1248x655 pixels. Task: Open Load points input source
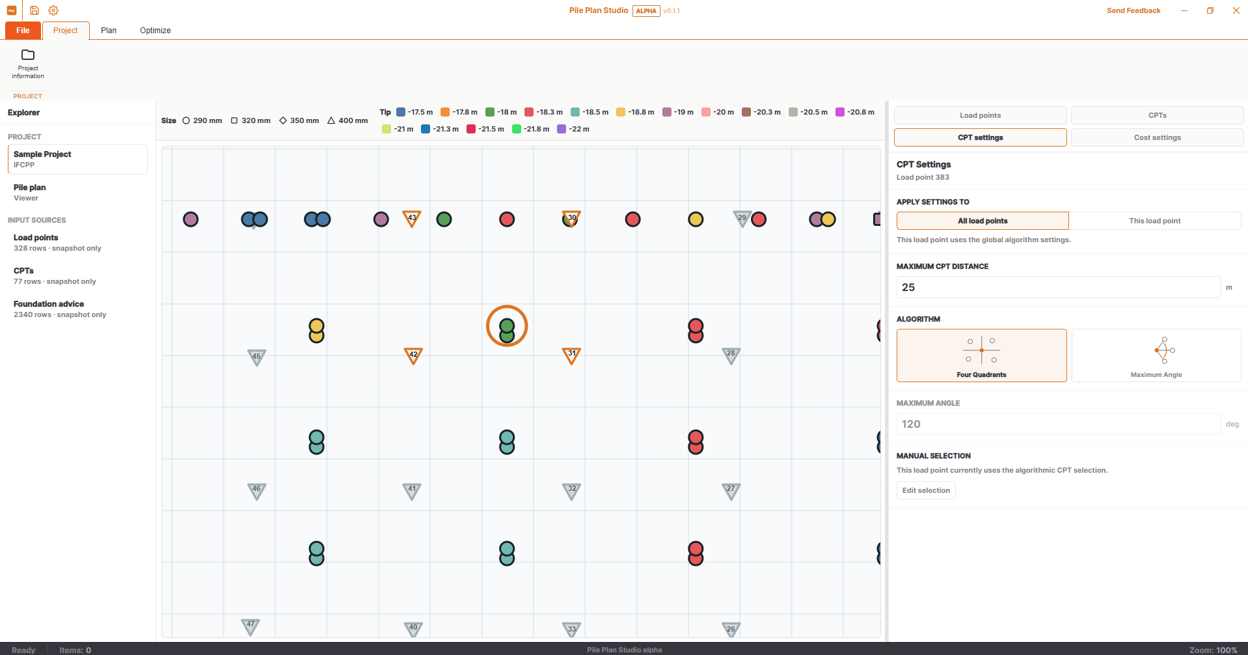coord(77,242)
